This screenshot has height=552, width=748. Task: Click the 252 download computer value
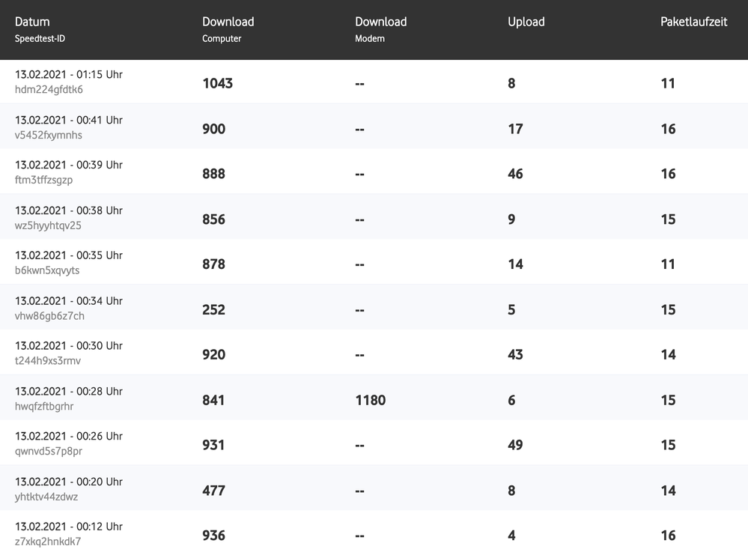(213, 309)
